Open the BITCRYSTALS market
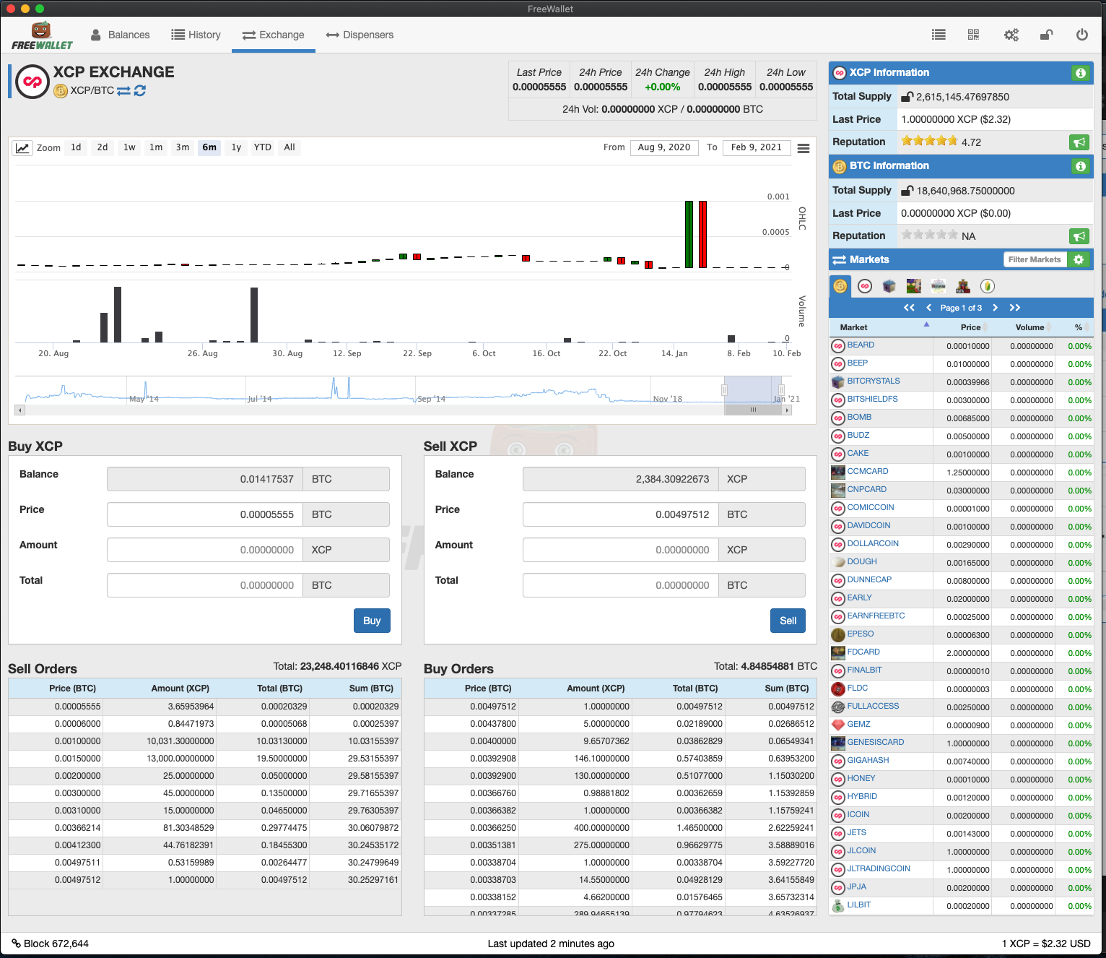1106x958 pixels. 874,381
